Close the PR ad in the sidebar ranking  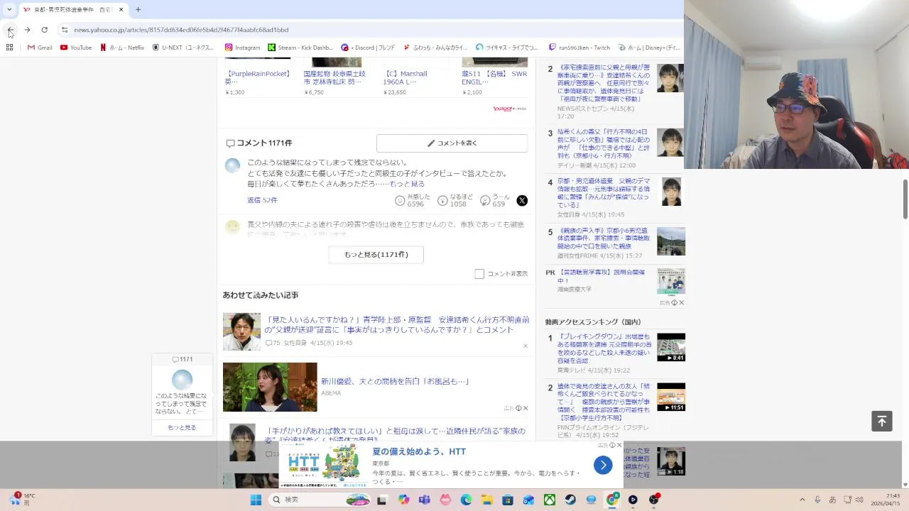pos(681,302)
